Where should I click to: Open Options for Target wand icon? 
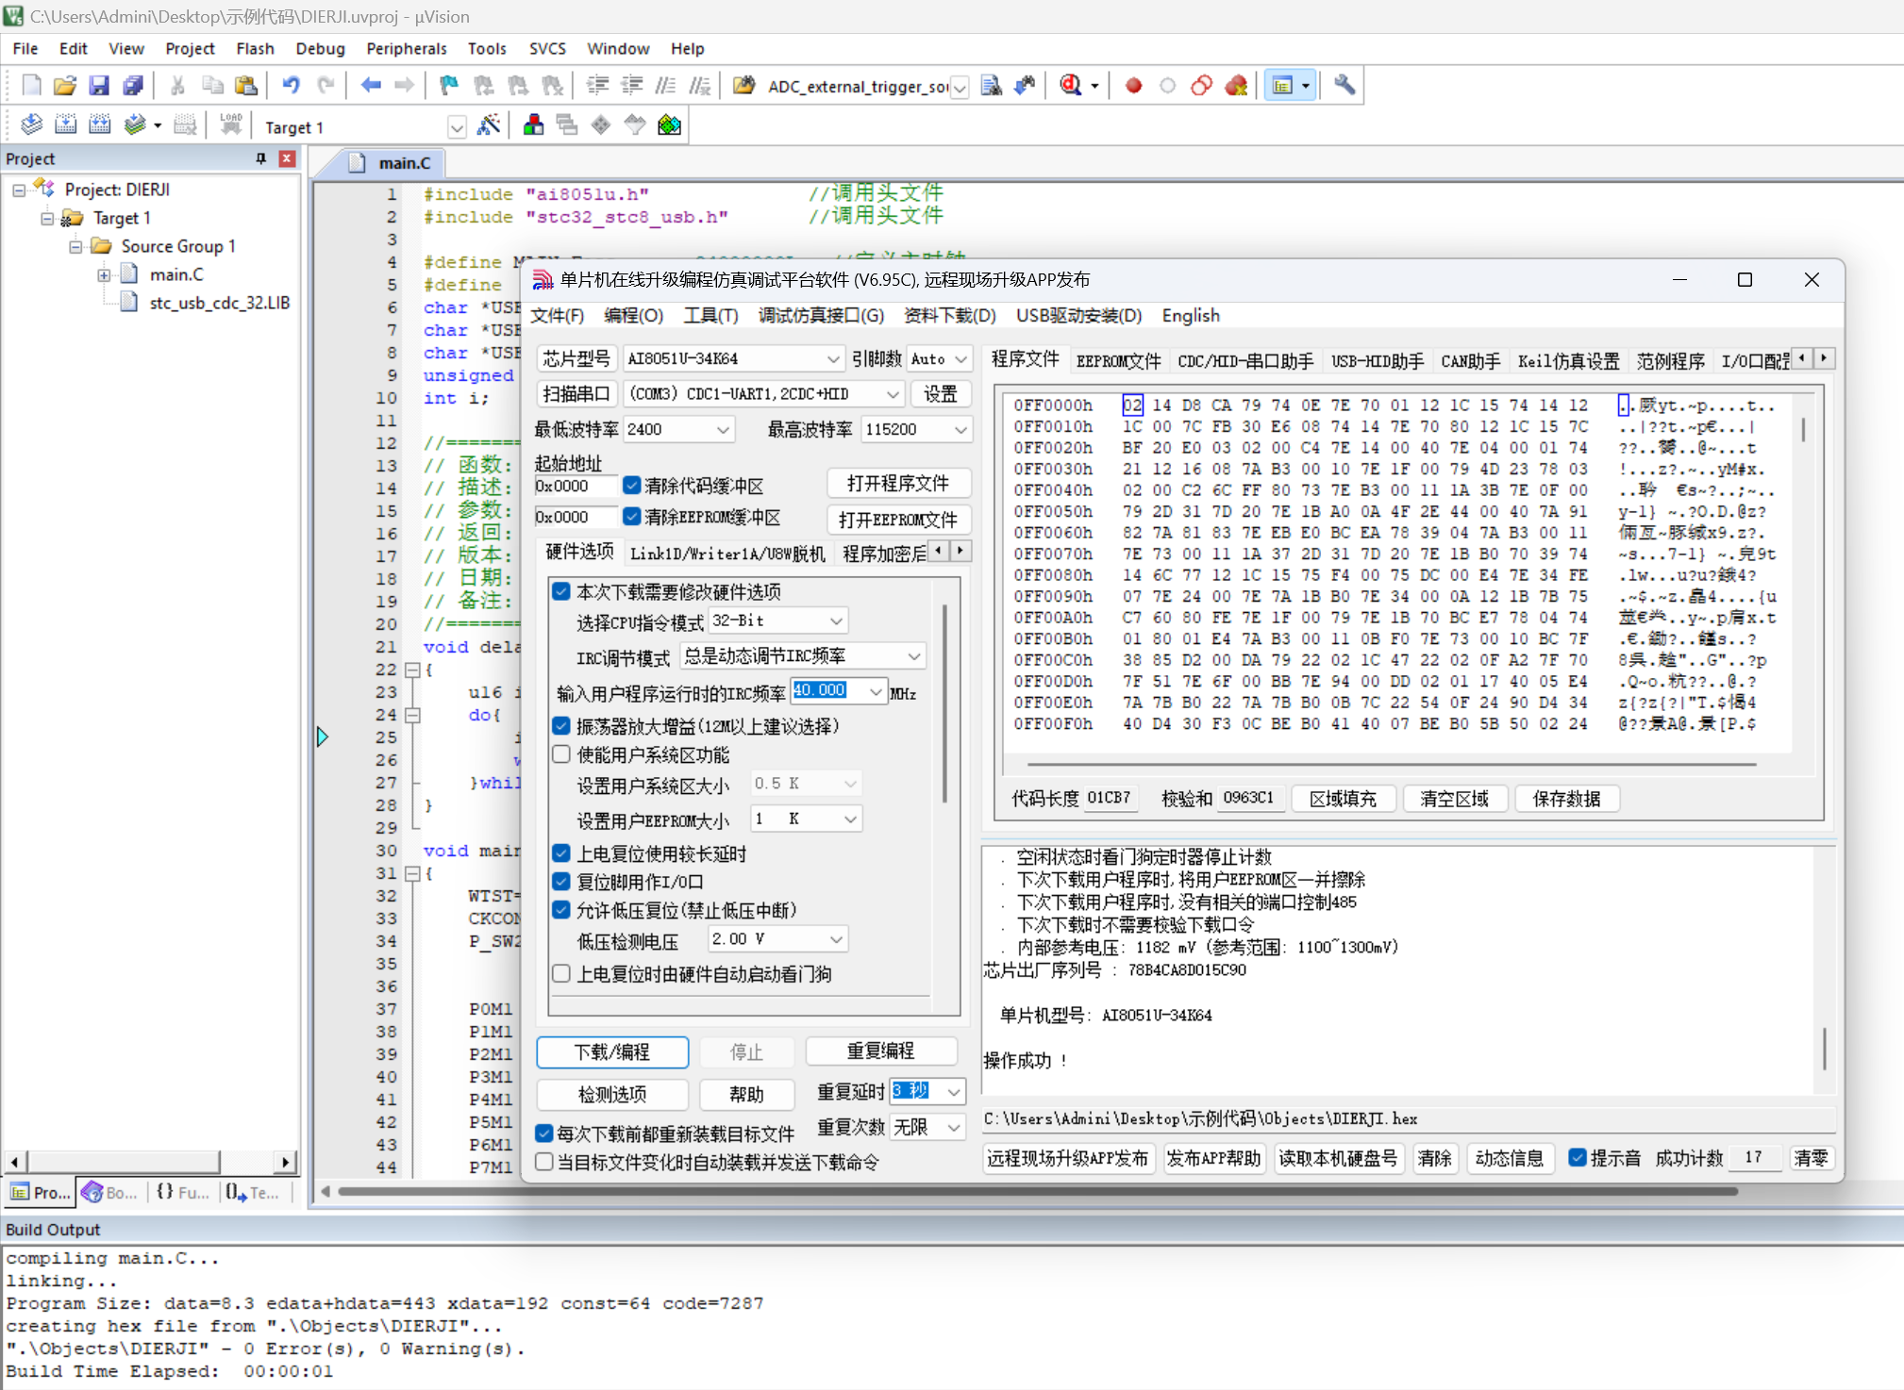click(x=488, y=125)
